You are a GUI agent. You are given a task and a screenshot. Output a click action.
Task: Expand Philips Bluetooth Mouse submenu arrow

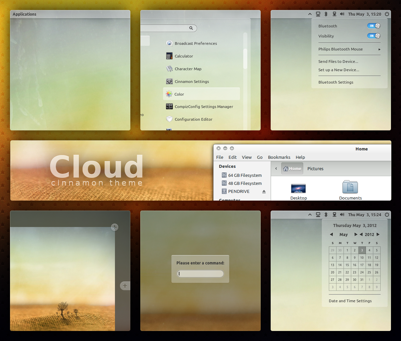pos(379,49)
